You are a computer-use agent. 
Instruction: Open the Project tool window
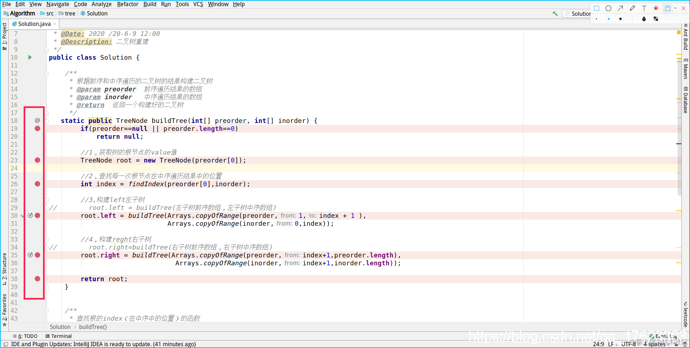click(x=4, y=36)
